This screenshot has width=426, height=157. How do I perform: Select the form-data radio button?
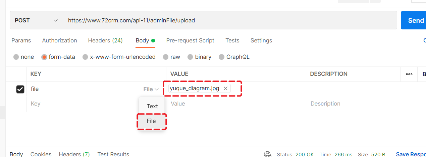[x=44, y=57]
